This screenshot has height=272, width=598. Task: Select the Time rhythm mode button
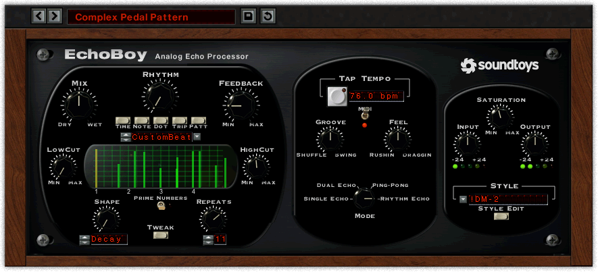(x=123, y=120)
